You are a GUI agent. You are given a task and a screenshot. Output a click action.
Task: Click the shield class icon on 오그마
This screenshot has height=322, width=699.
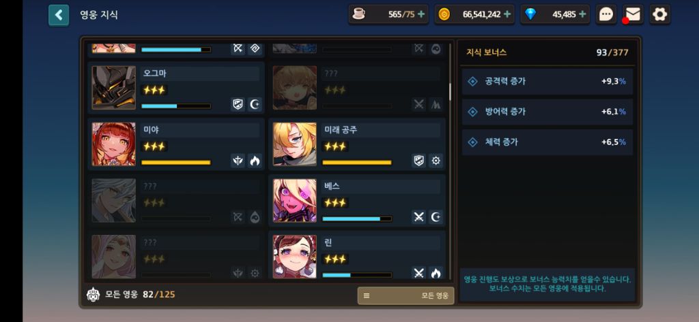(x=238, y=105)
